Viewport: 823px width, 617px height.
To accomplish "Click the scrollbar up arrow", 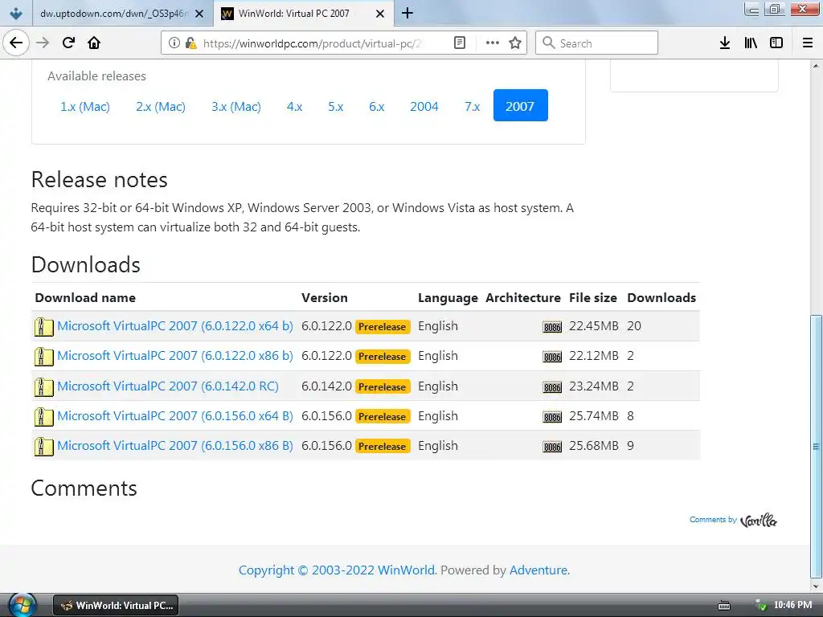I will click(x=816, y=66).
